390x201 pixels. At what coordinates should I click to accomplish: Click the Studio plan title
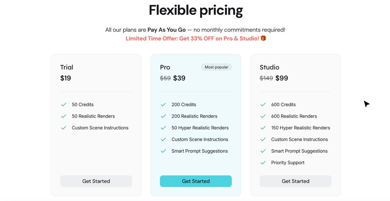[x=269, y=67]
